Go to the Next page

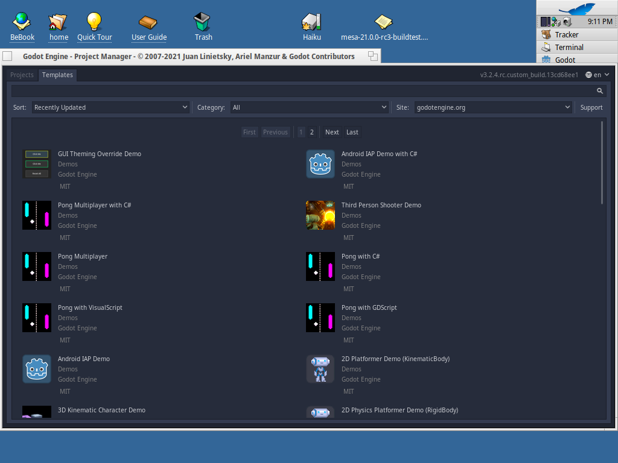332,132
